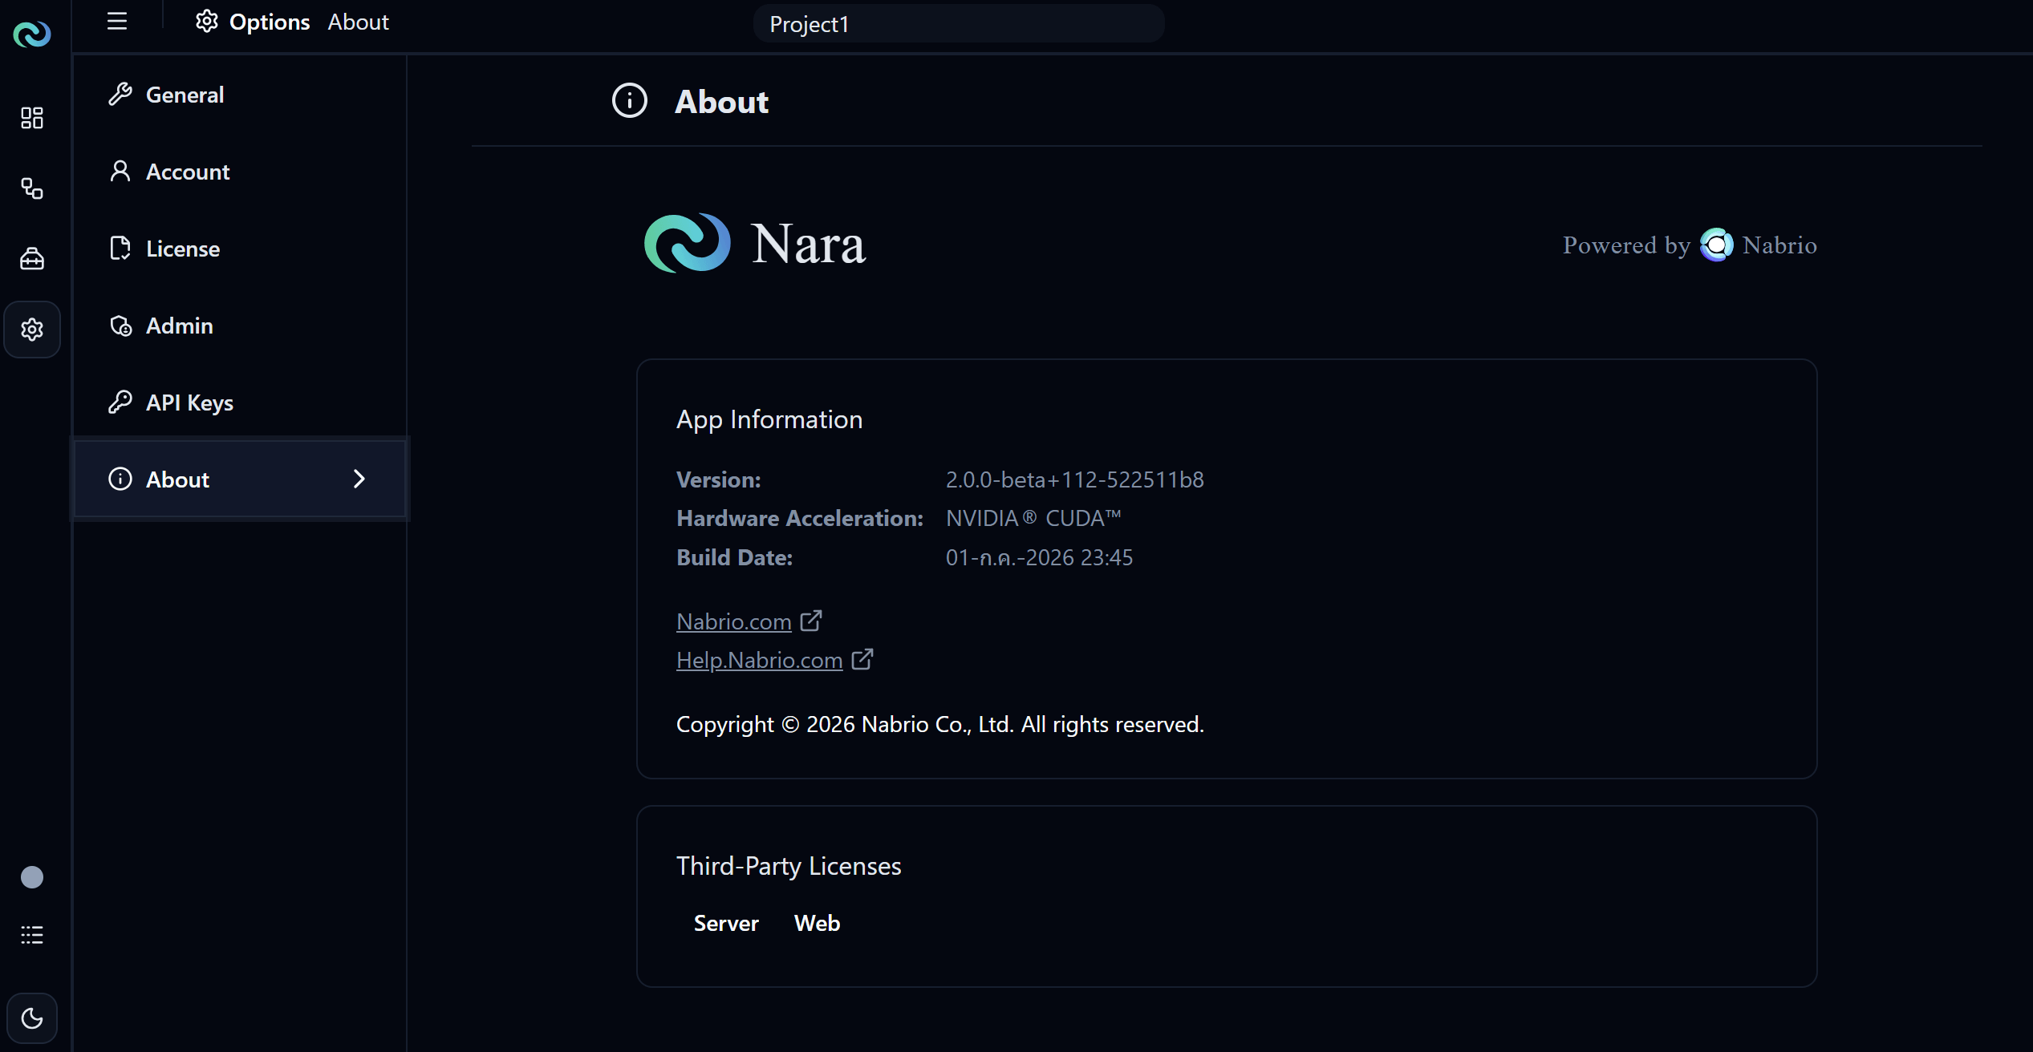Open the Nabrio.com link
The image size is (2033, 1052).
(734, 622)
